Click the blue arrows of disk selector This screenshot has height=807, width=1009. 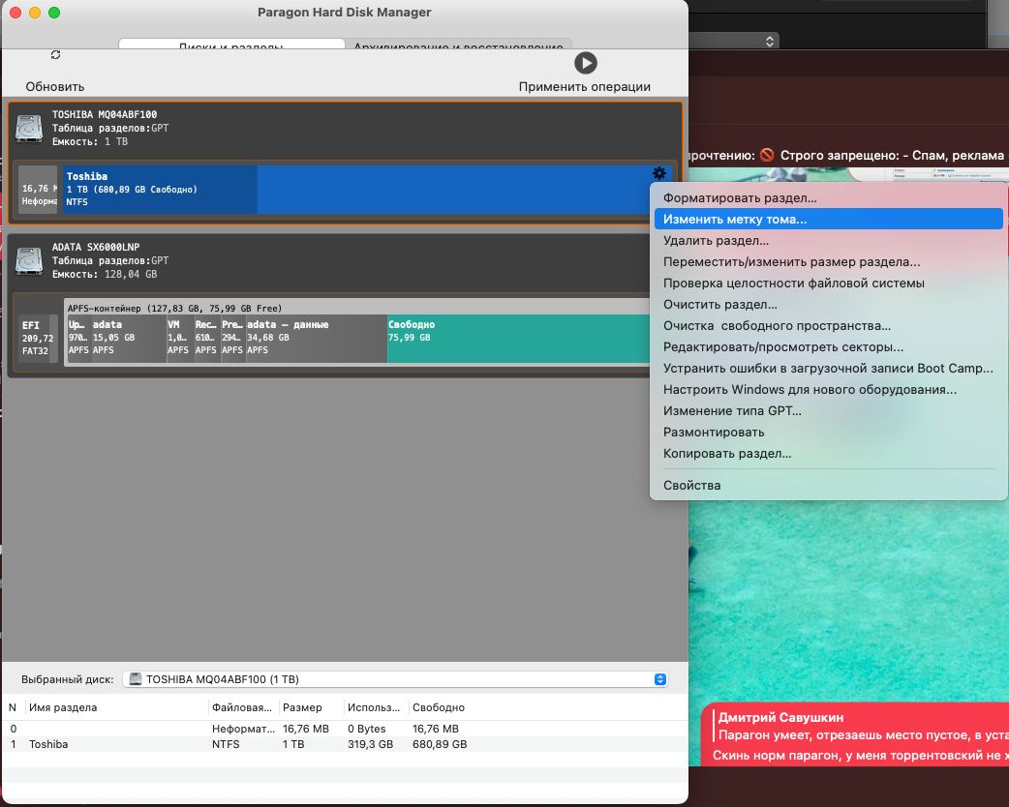point(659,679)
